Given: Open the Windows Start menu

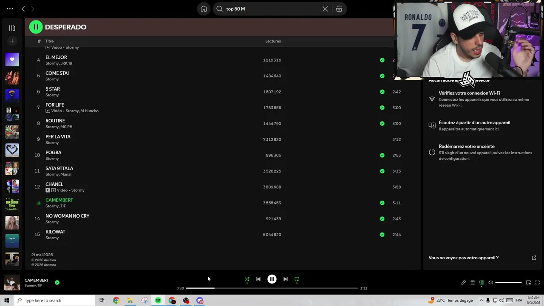Looking at the screenshot, I should [7, 300].
